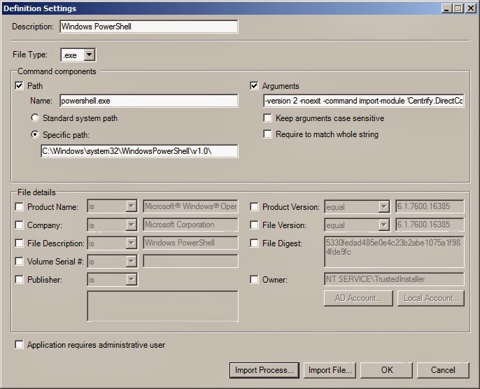Click into the Description text field
The height and width of the screenshot is (389, 480).
149,27
